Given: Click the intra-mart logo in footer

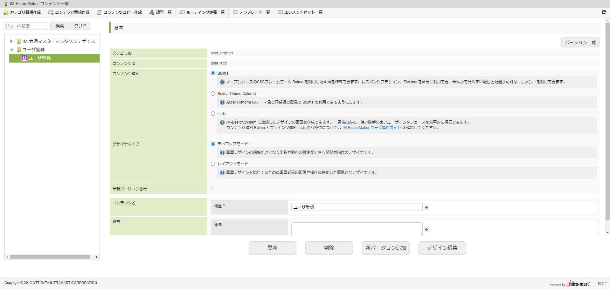Looking at the screenshot, I should [578, 284].
